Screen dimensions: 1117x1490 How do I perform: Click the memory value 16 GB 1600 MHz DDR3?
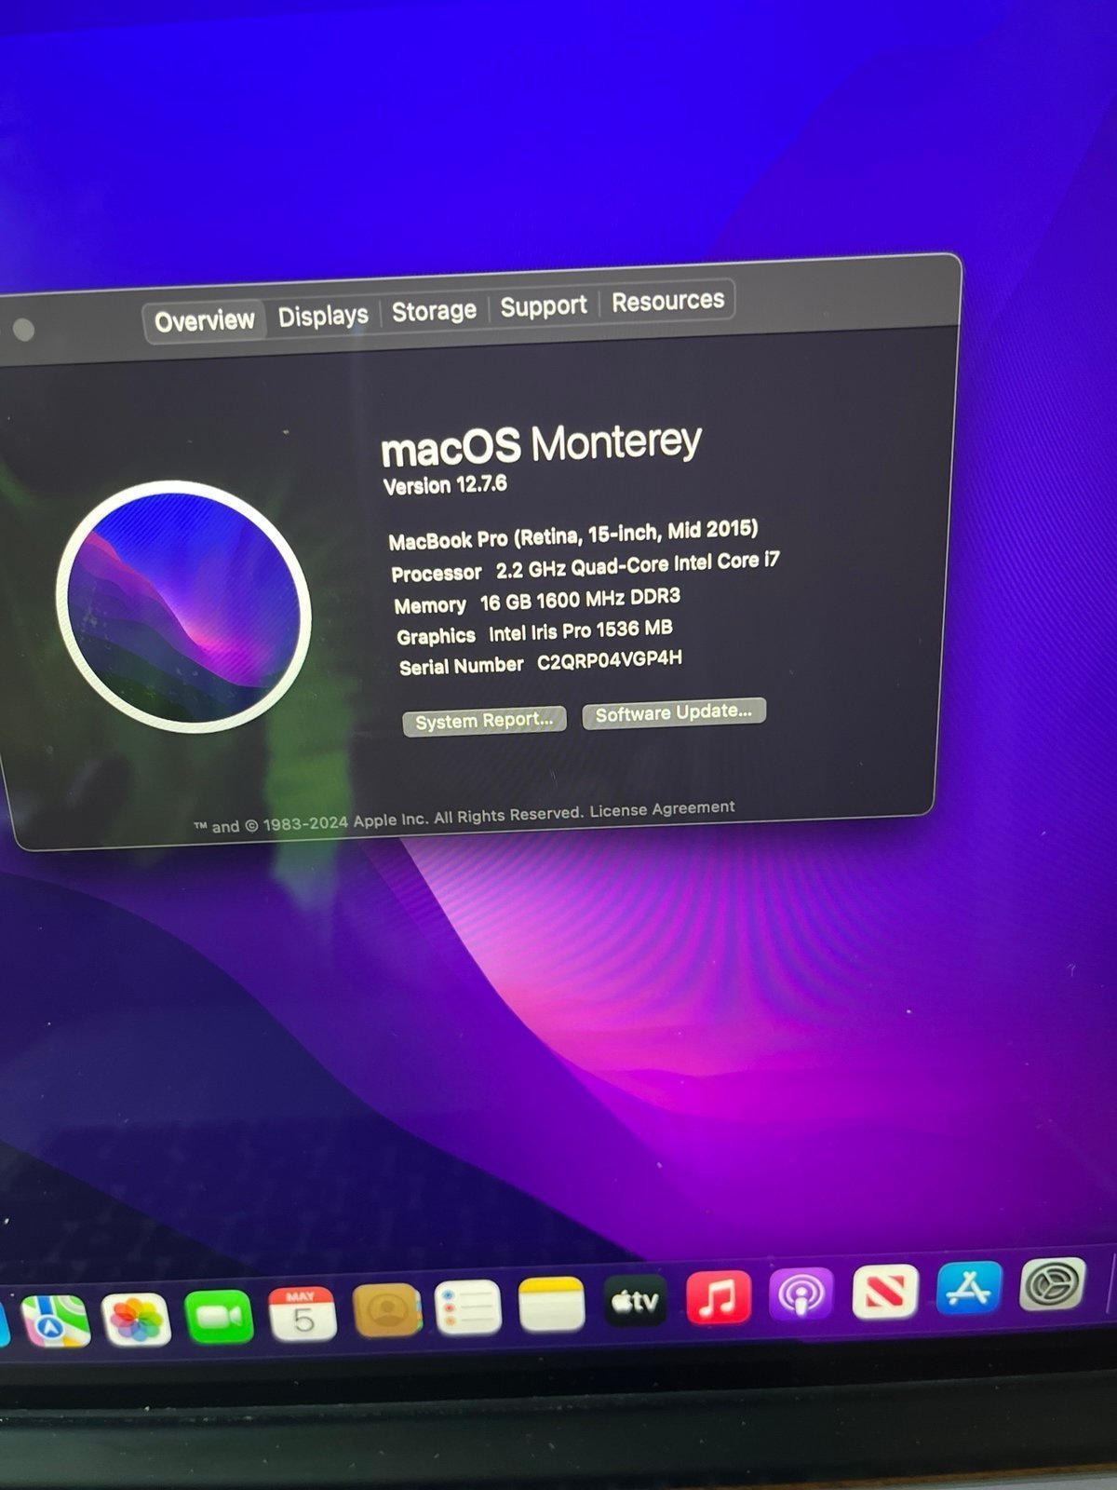(580, 600)
